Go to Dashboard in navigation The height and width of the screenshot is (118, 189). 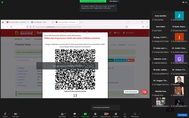[18, 39]
